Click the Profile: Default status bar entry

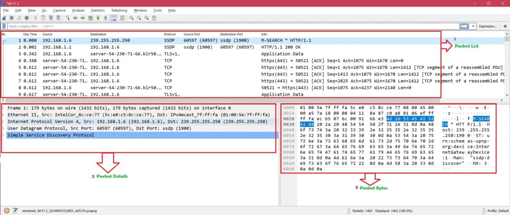(497, 211)
